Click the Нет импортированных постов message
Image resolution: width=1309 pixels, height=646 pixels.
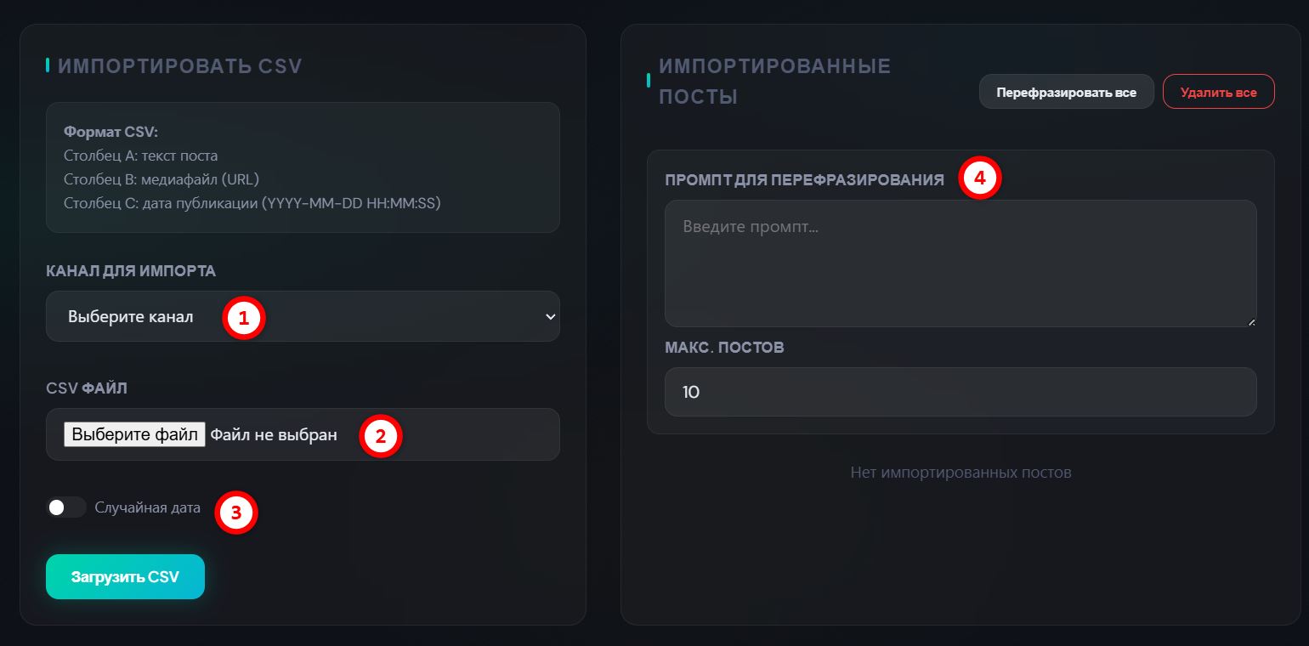[960, 472]
